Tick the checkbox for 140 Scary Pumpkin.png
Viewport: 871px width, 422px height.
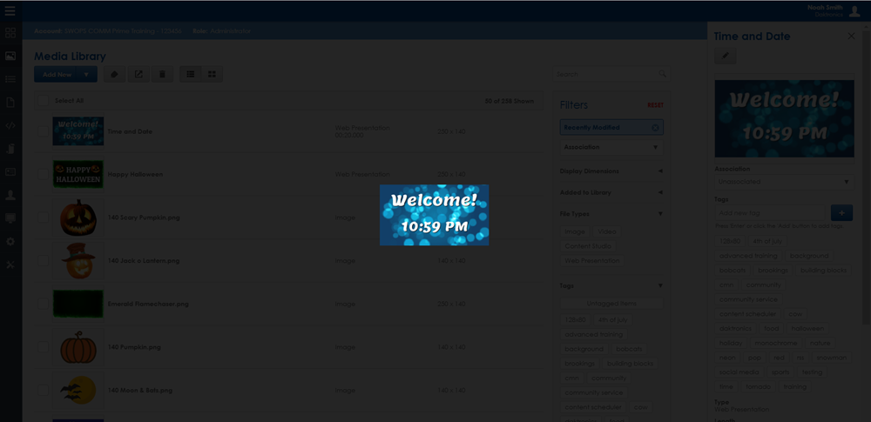click(x=43, y=218)
